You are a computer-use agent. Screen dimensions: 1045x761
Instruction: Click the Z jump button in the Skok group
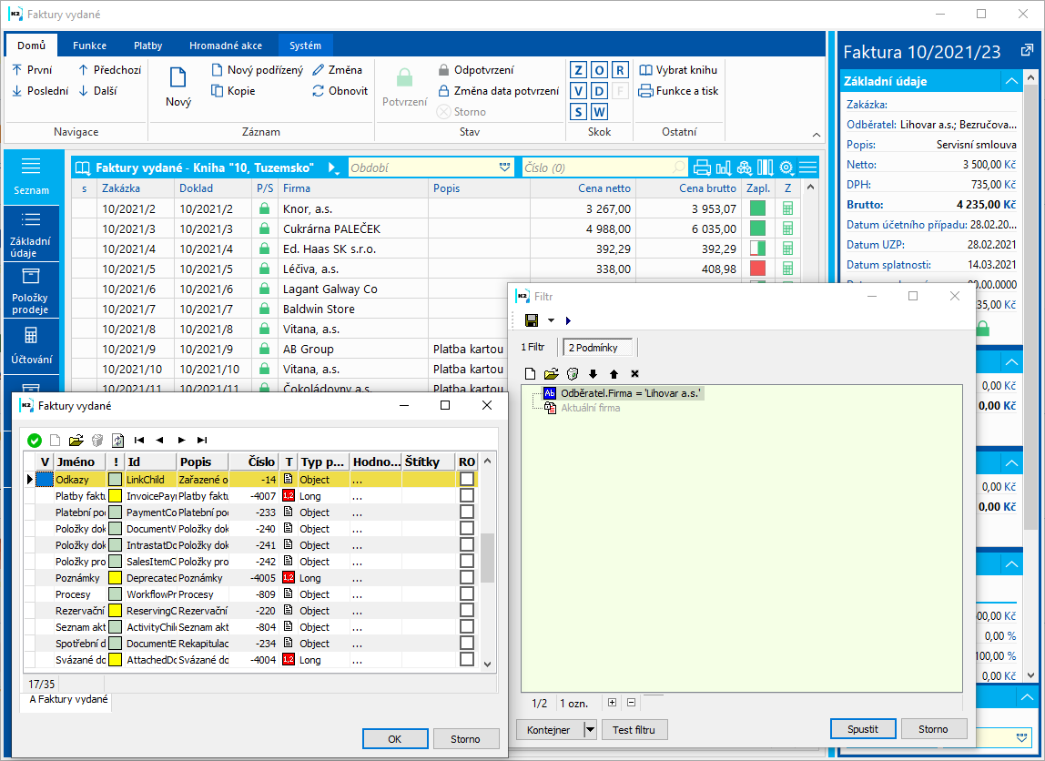[579, 70]
